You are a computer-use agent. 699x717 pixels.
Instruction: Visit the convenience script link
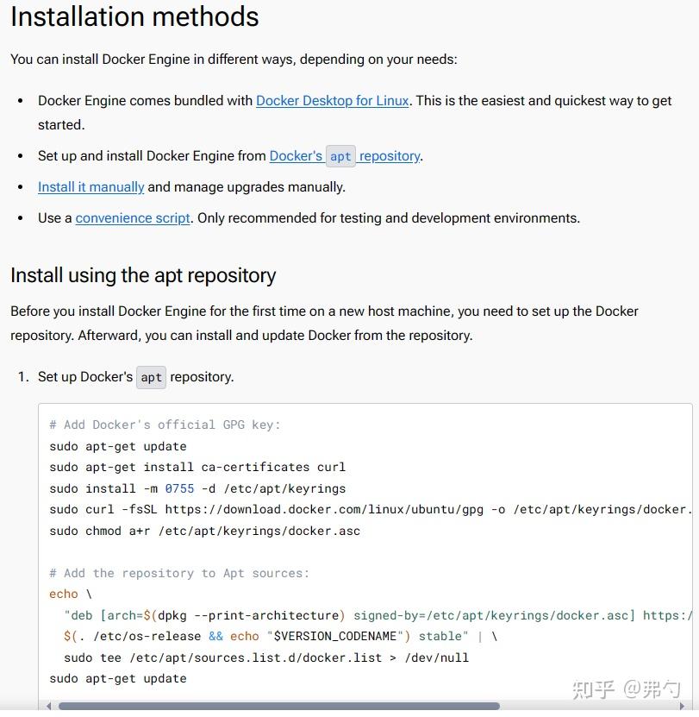click(x=132, y=218)
